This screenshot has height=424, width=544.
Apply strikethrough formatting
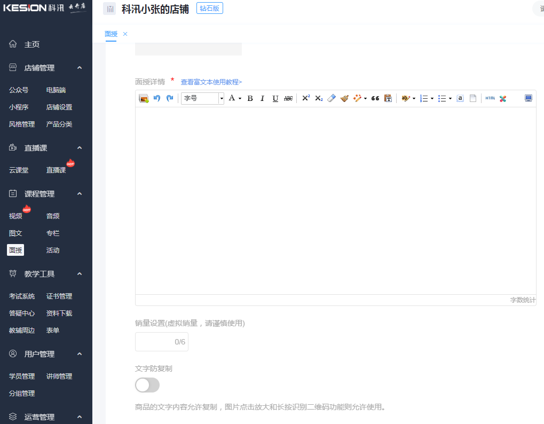pos(288,98)
